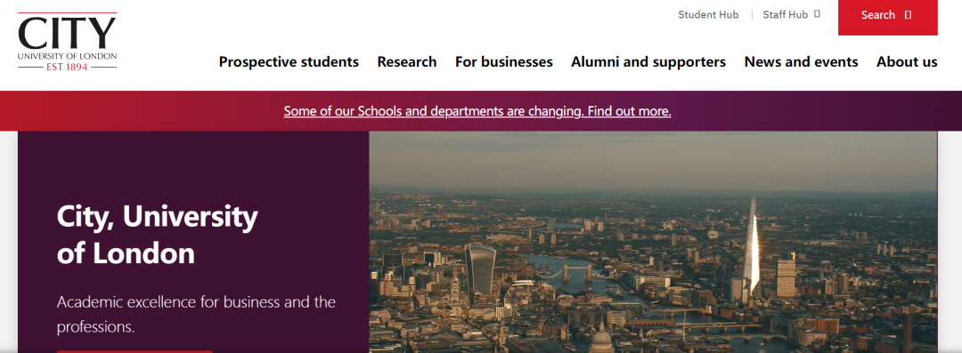Click the City University of London logo
The height and width of the screenshot is (353, 962).
coord(68,42)
